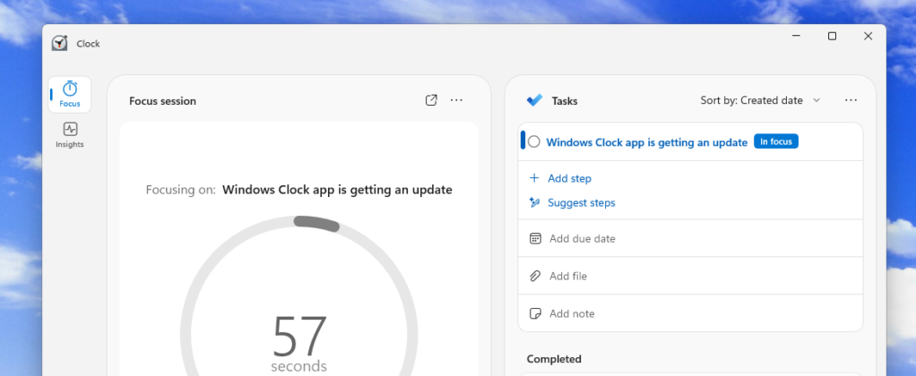Click the In focus badge
The width and height of the screenshot is (916, 376).
tap(776, 141)
